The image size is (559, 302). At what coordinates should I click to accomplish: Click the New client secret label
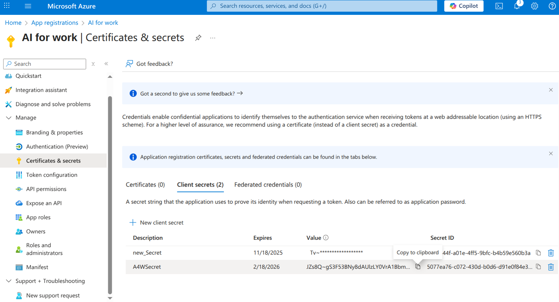(162, 223)
